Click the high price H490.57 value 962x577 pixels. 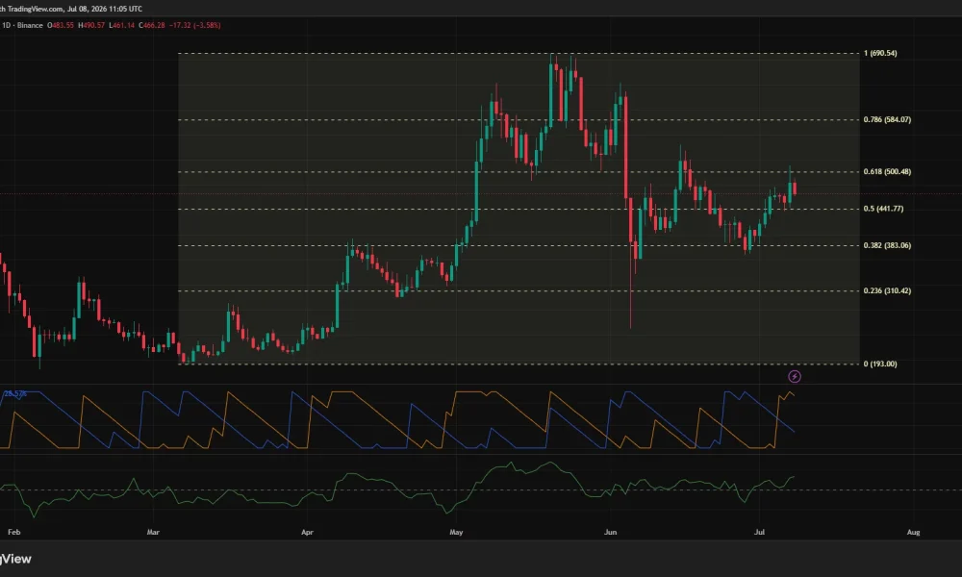click(91, 26)
